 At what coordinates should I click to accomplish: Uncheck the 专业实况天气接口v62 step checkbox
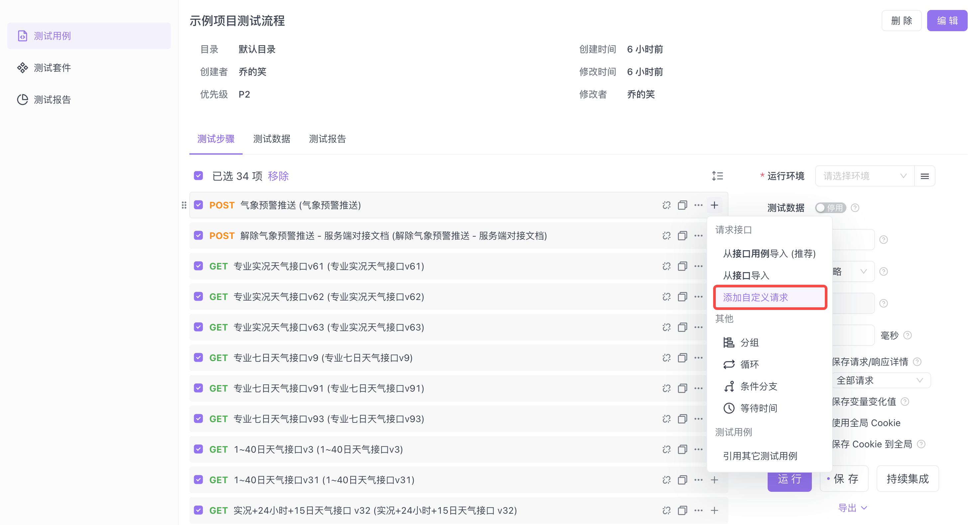point(198,297)
